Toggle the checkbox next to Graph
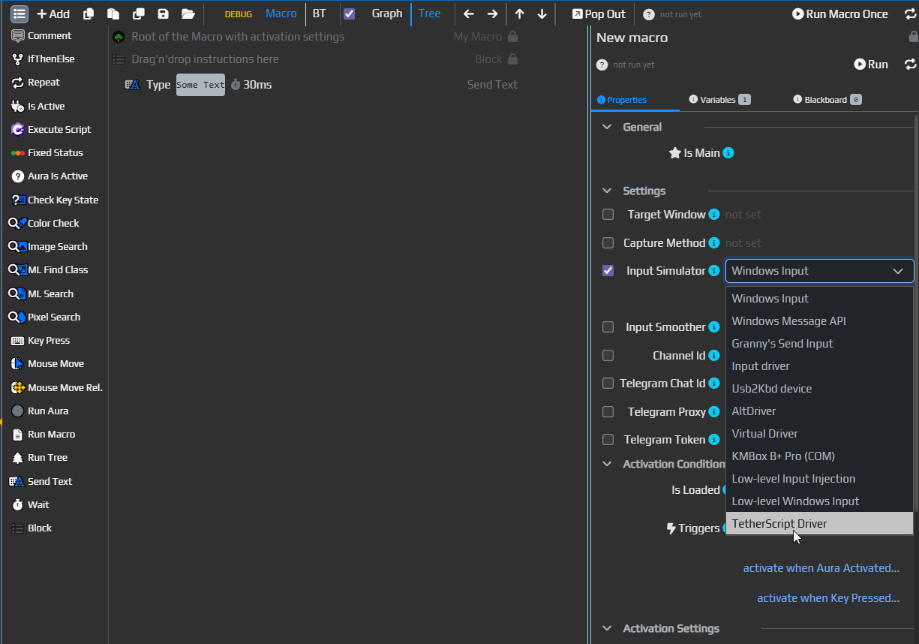Screen dimensions: 919x644 (x=349, y=14)
